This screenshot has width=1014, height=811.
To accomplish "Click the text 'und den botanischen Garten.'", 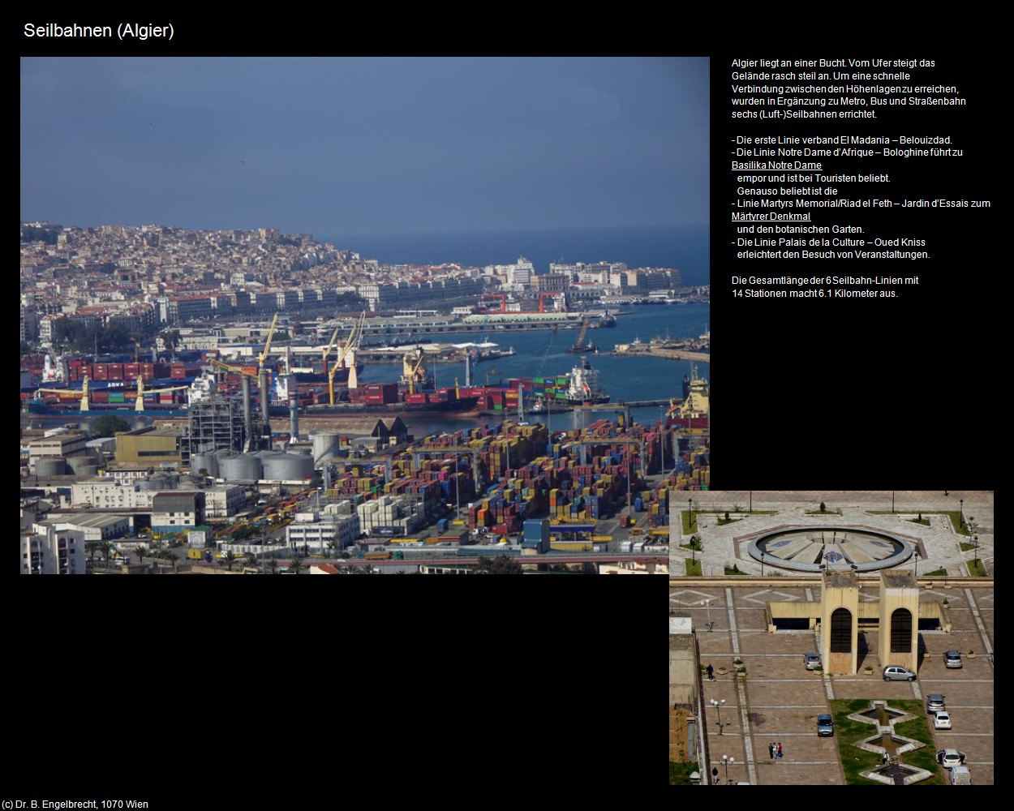I will (801, 230).
